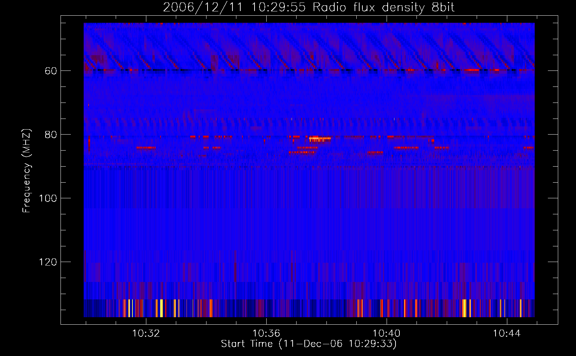576x356 pixels.
Task: Click the plot title '2006/12/11 10:29:55 Radio flux density 8bit'
Action: pyautogui.click(x=309, y=7)
